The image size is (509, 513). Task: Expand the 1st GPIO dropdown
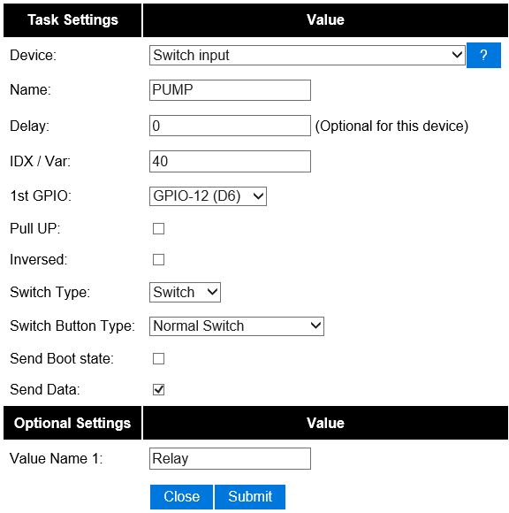[x=208, y=196]
